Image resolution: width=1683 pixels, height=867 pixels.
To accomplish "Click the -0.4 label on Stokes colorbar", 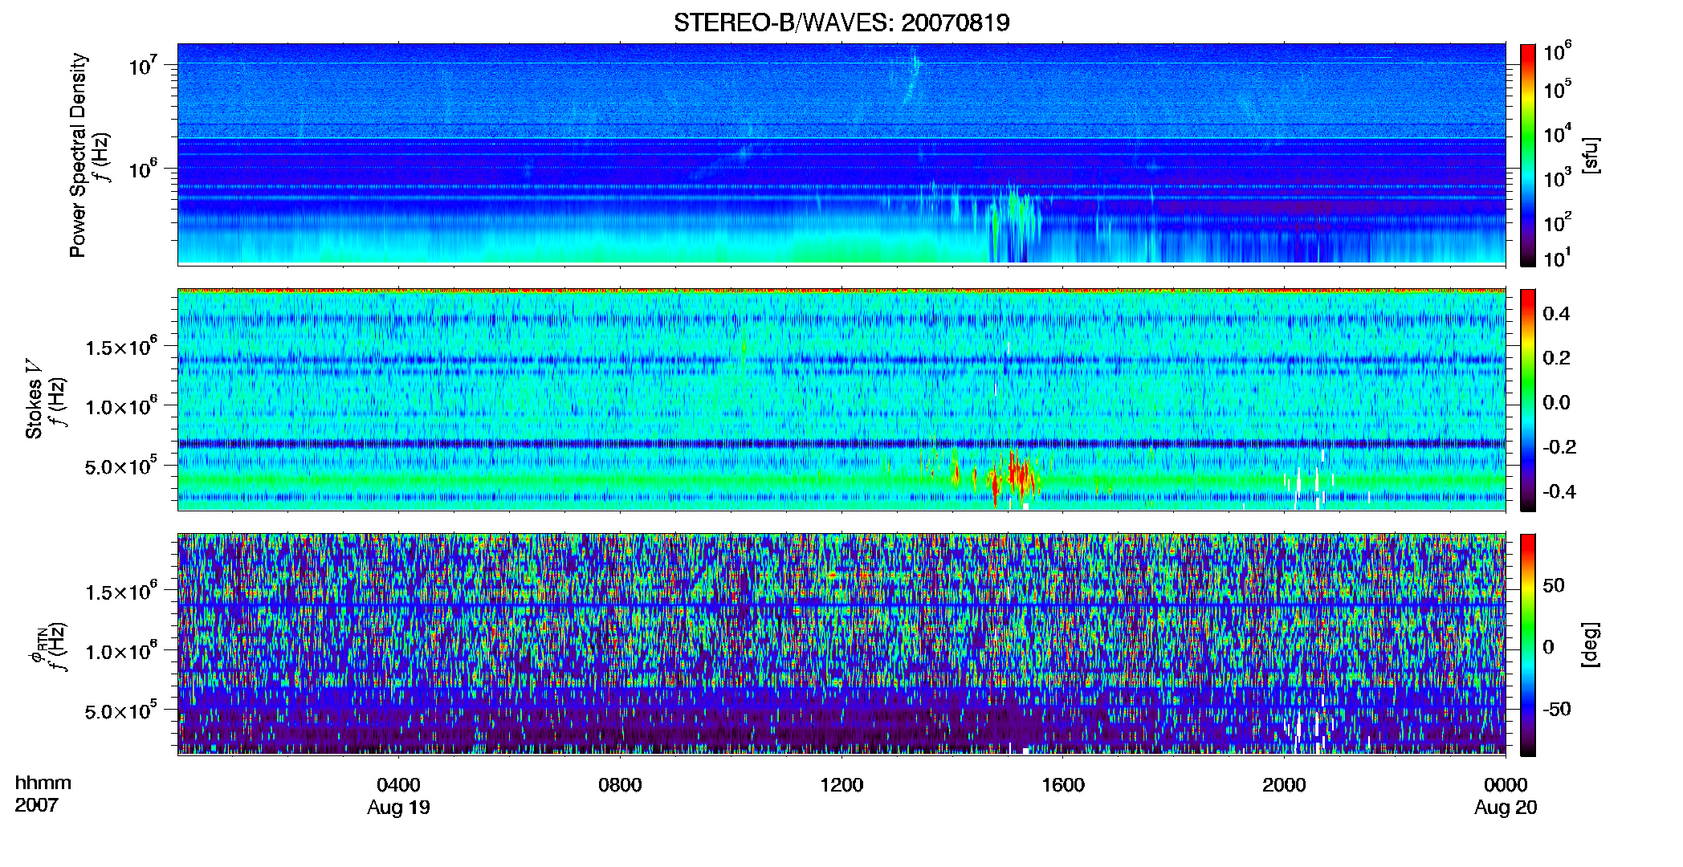I will click(x=1559, y=491).
